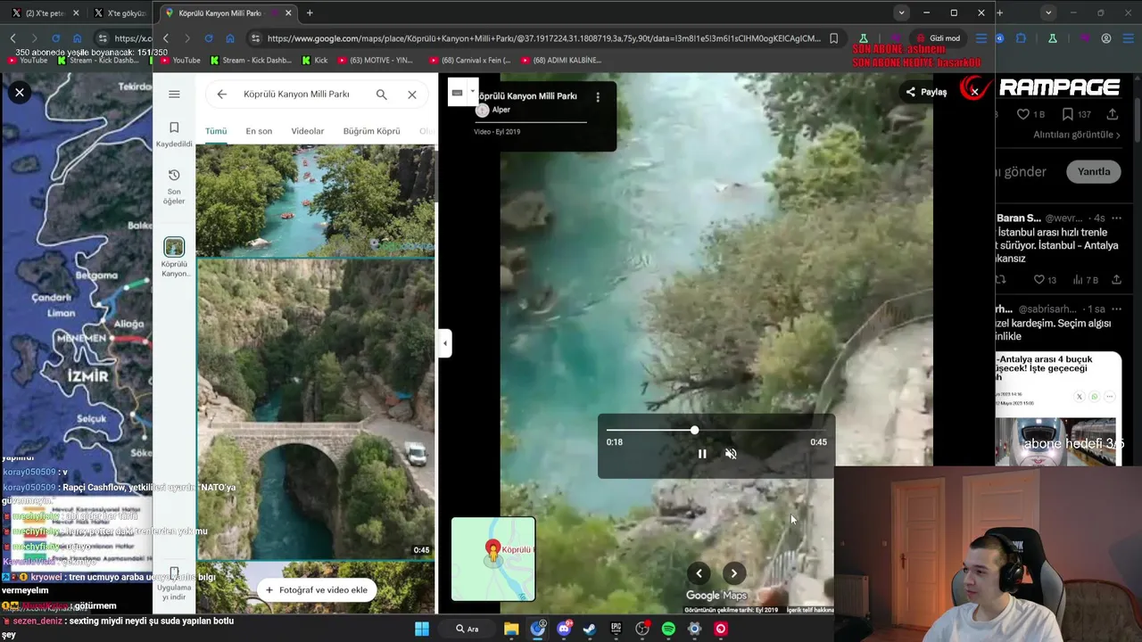The height and width of the screenshot is (642, 1142).
Task: Click the Gizli mod incognito indicator
Action: (938, 38)
